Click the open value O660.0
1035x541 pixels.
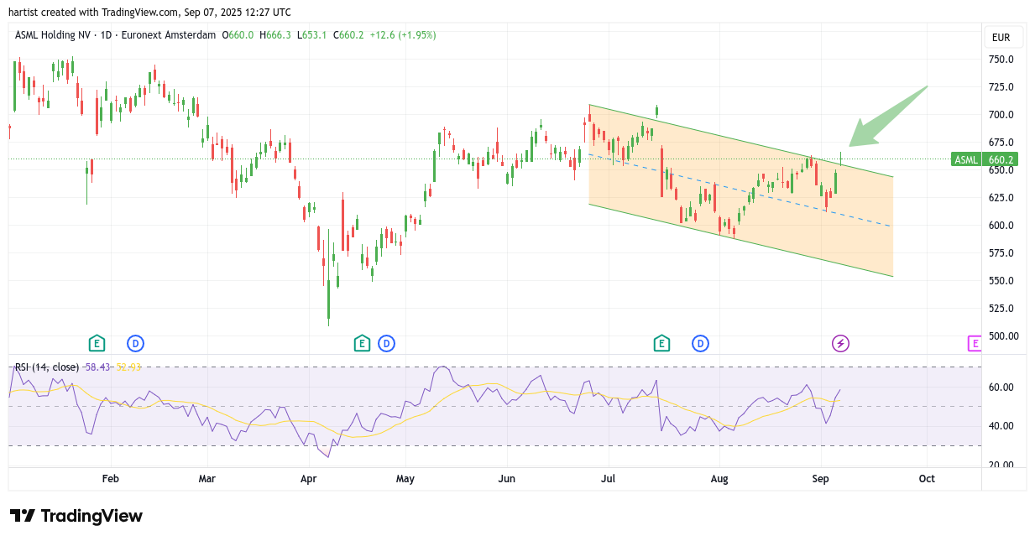pyautogui.click(x=239, y=35)
